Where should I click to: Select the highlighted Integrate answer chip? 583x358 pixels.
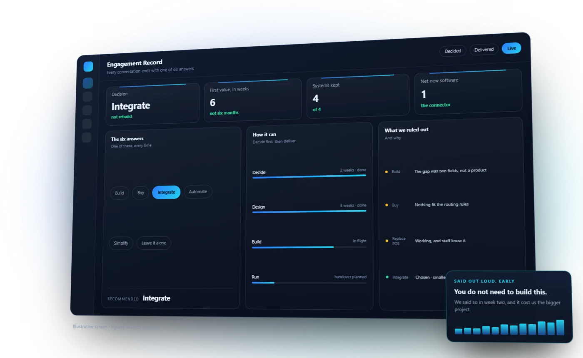point(166,192)
